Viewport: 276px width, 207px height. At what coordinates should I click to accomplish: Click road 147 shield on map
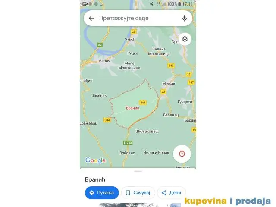point(191,82)
